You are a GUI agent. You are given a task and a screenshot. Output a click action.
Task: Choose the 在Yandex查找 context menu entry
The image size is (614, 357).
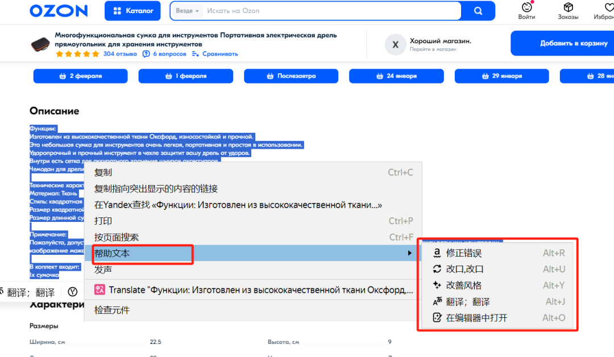[254, 205]
